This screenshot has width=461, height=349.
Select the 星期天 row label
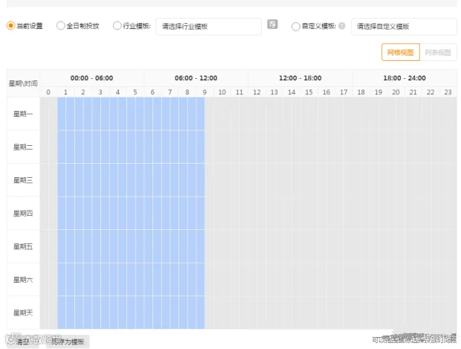point(23,313)
